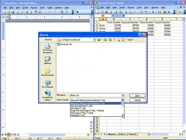The height and width of the screenshot is (140, 186).
Task: Click Word ruler tab selector button
Action: pos(3,17)
